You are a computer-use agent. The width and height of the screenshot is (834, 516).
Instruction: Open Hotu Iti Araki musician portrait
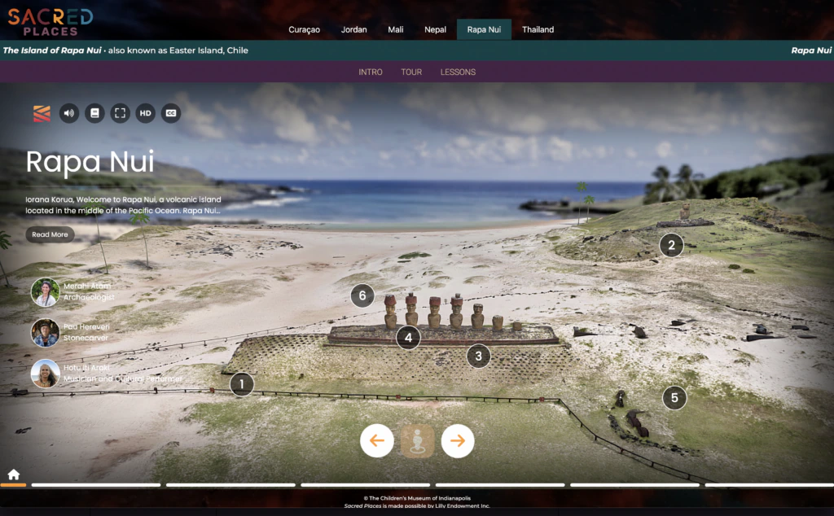click(x=46, y=374)
